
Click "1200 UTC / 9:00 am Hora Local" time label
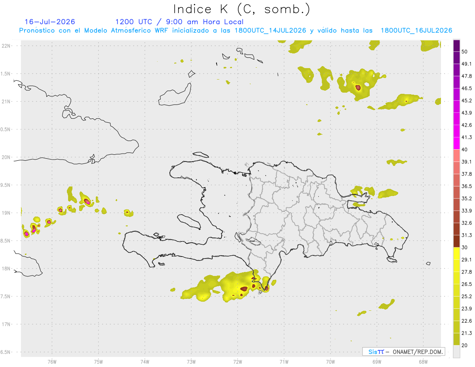179,22
